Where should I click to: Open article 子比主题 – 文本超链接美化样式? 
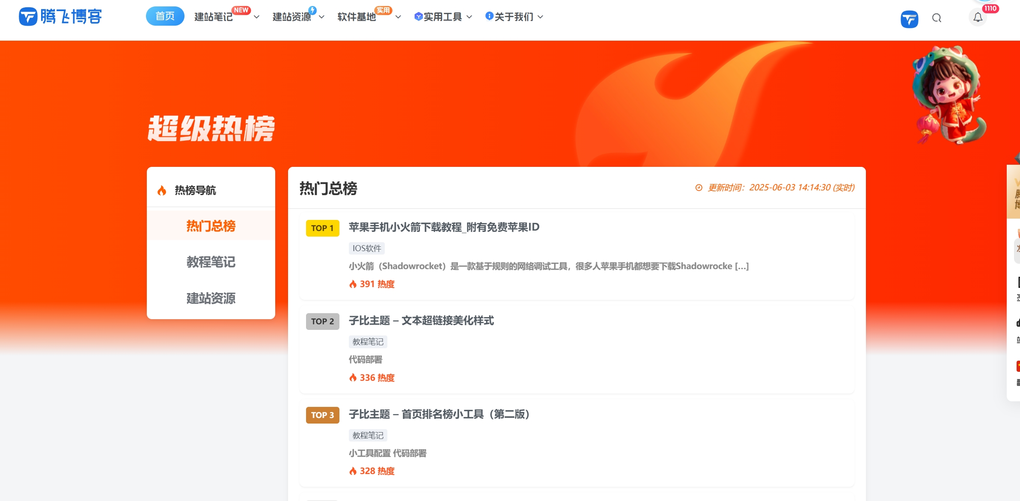pos(421,320)
